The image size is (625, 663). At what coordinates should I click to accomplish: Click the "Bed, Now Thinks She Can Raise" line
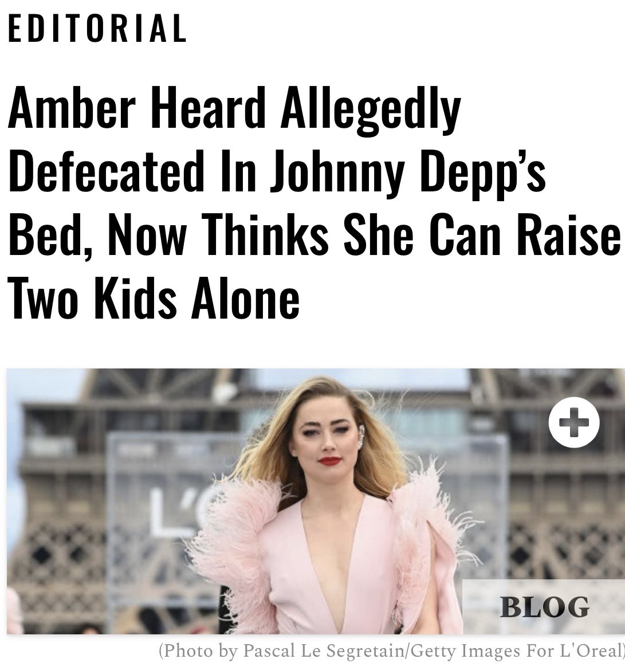click(314, 234)
